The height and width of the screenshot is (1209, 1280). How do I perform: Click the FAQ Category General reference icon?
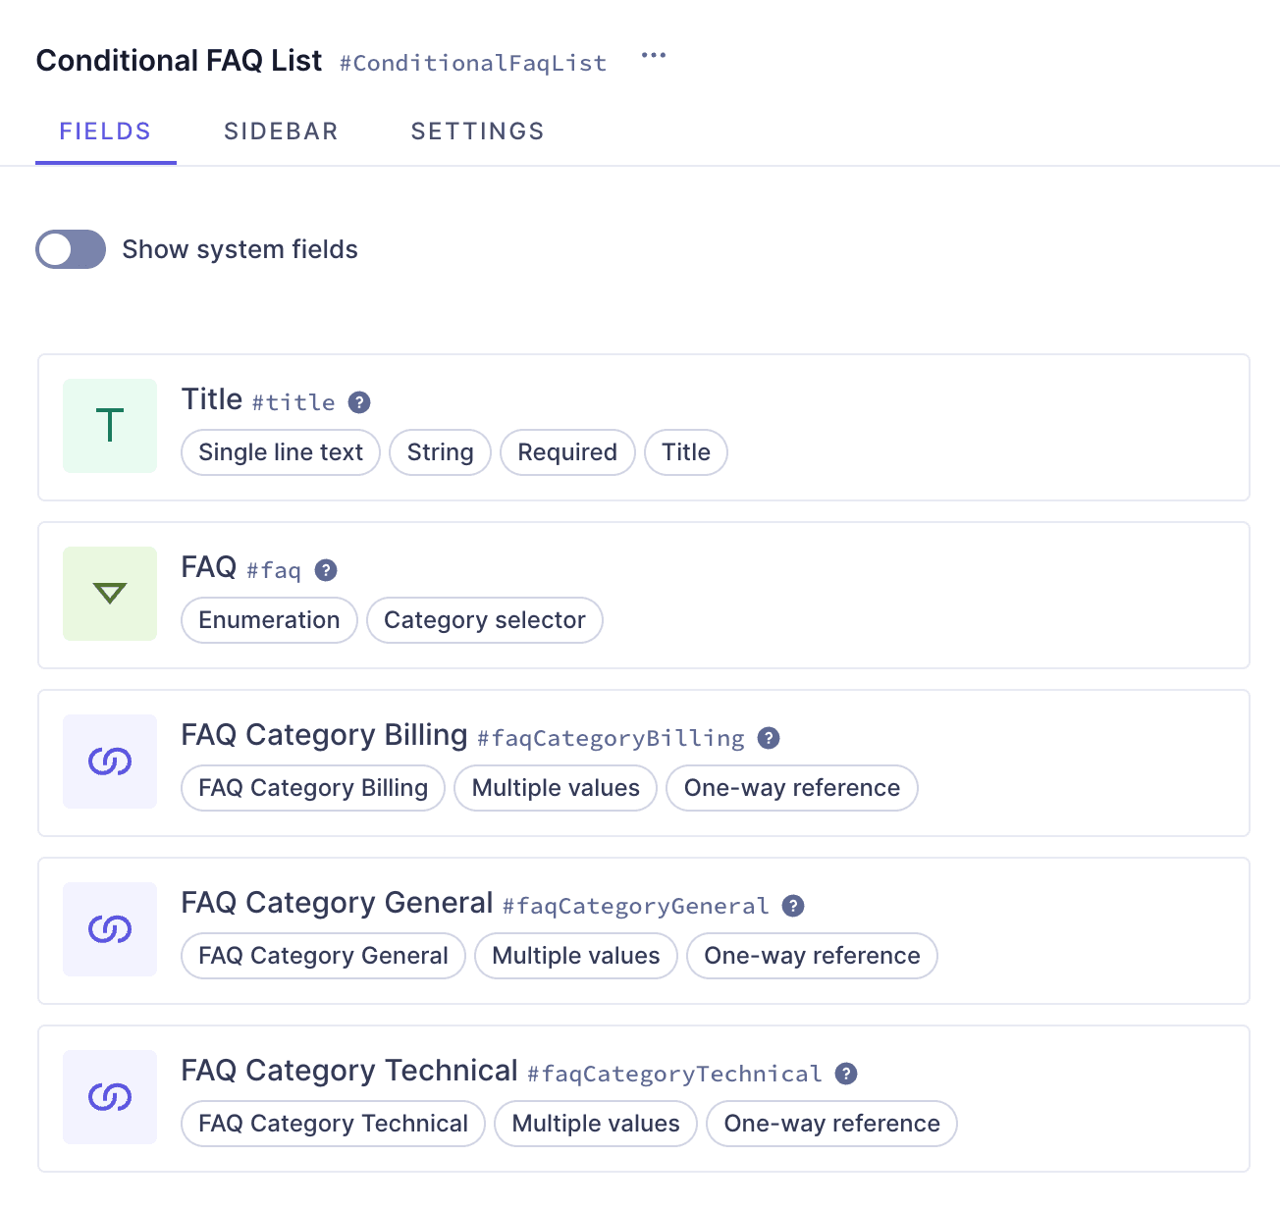109,929
